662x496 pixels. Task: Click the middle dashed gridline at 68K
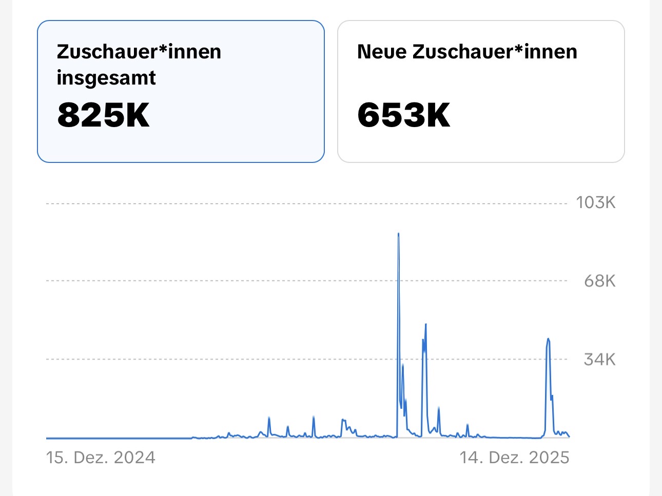(x=257, y=281)
